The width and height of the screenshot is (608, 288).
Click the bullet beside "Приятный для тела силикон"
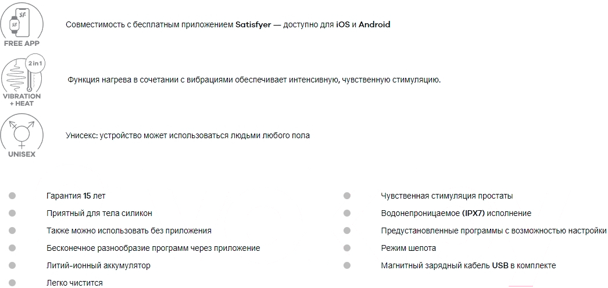pos(13,214)
